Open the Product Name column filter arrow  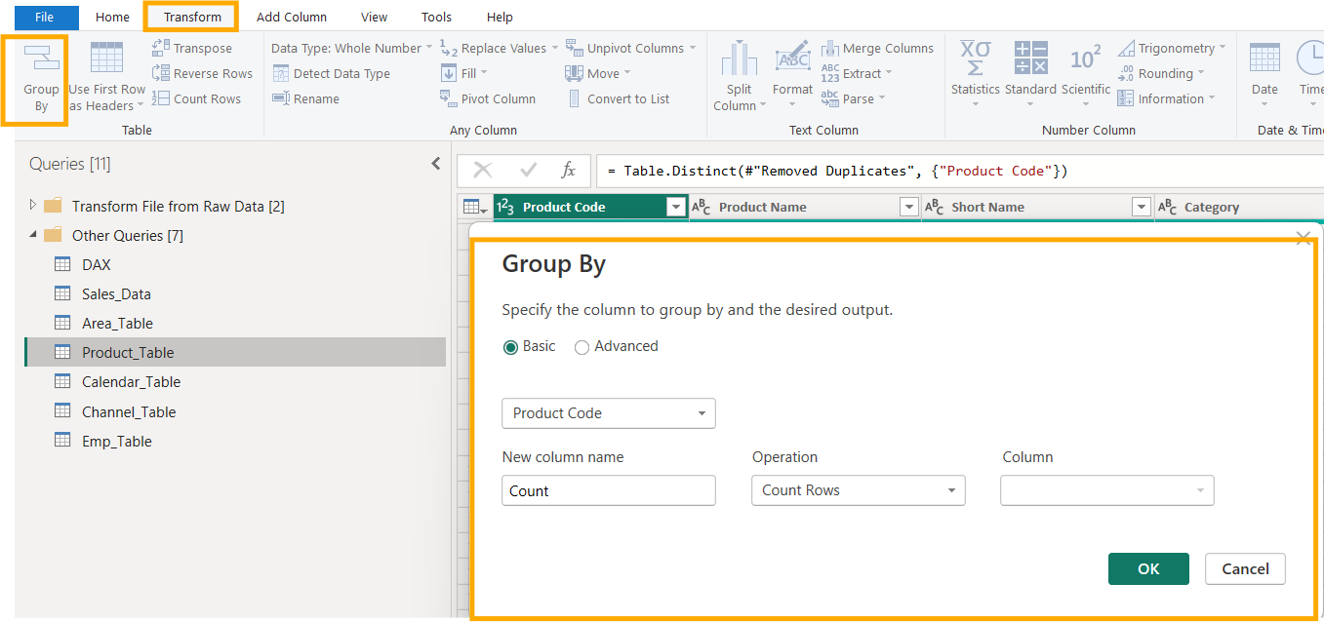pos(908,207)
